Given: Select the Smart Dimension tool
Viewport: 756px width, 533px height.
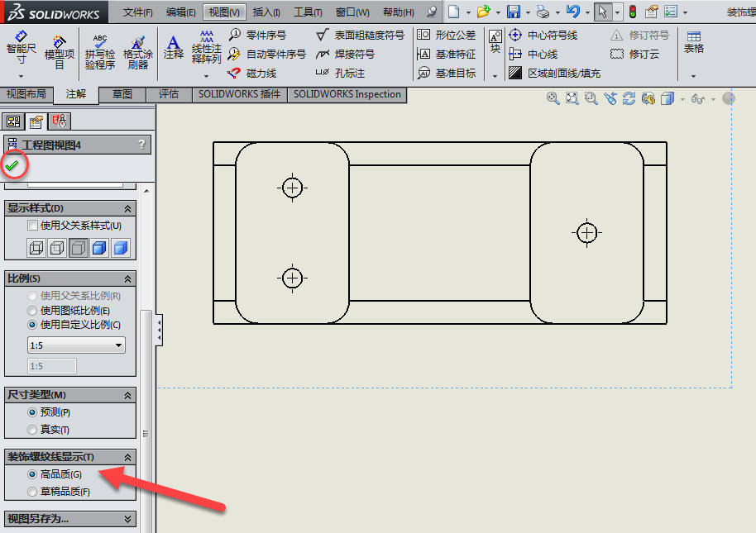Looking at the screenshot, I should [22, 47].
